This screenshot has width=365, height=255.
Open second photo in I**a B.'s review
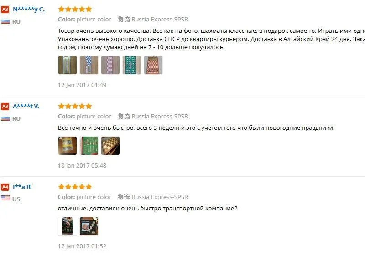[x=89, y=226]
